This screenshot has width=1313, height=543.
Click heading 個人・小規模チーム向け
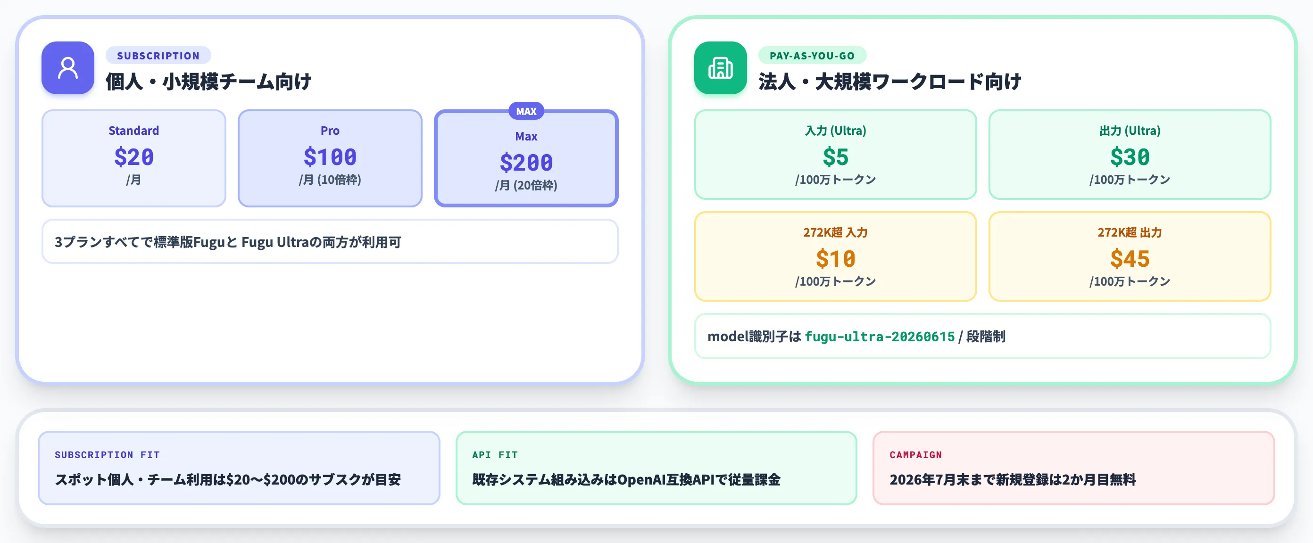[x=208, y=82]
